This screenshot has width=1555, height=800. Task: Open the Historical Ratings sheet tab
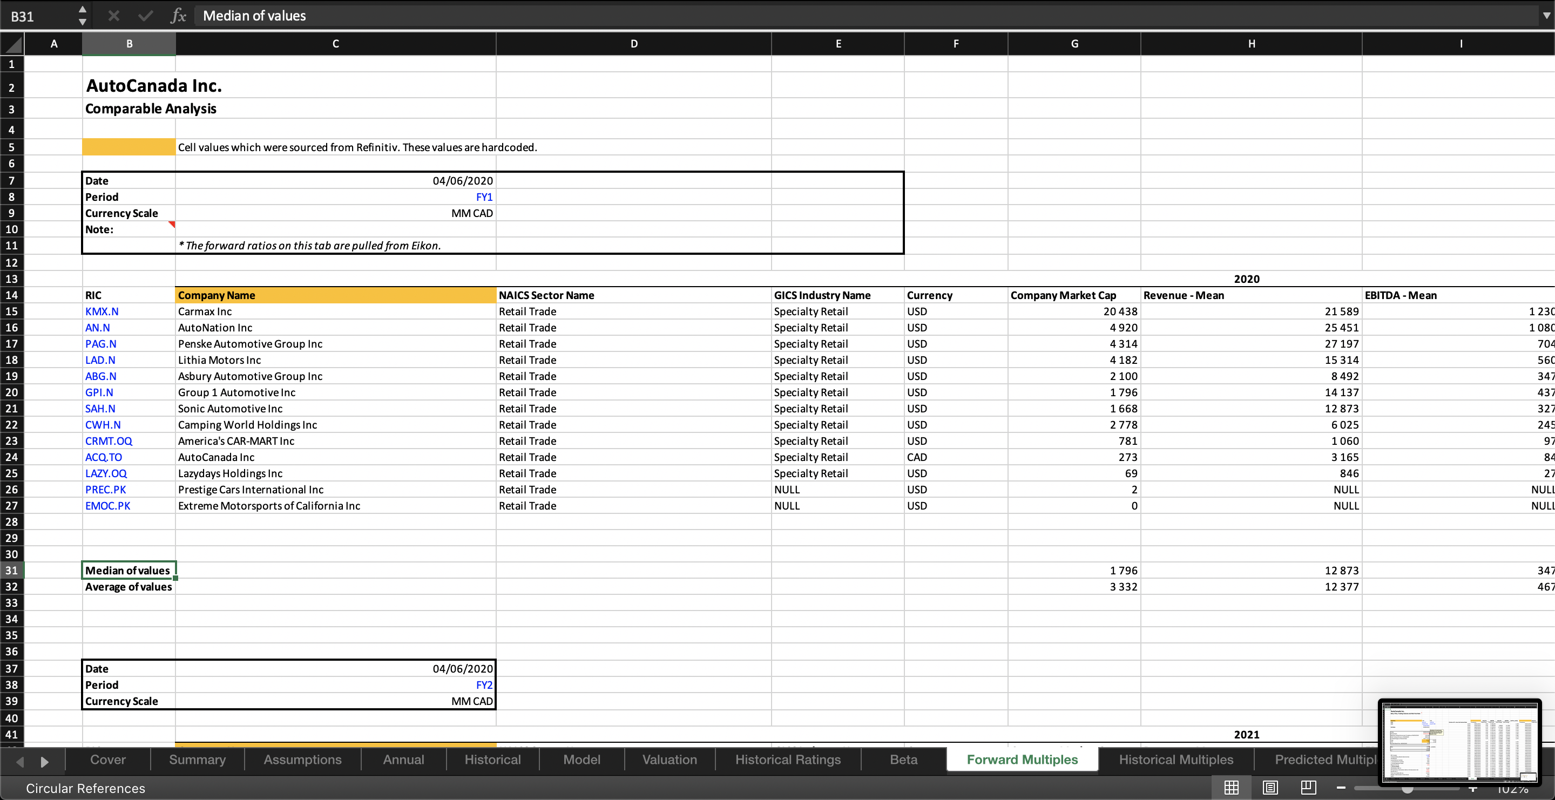[x=788, y=760]
